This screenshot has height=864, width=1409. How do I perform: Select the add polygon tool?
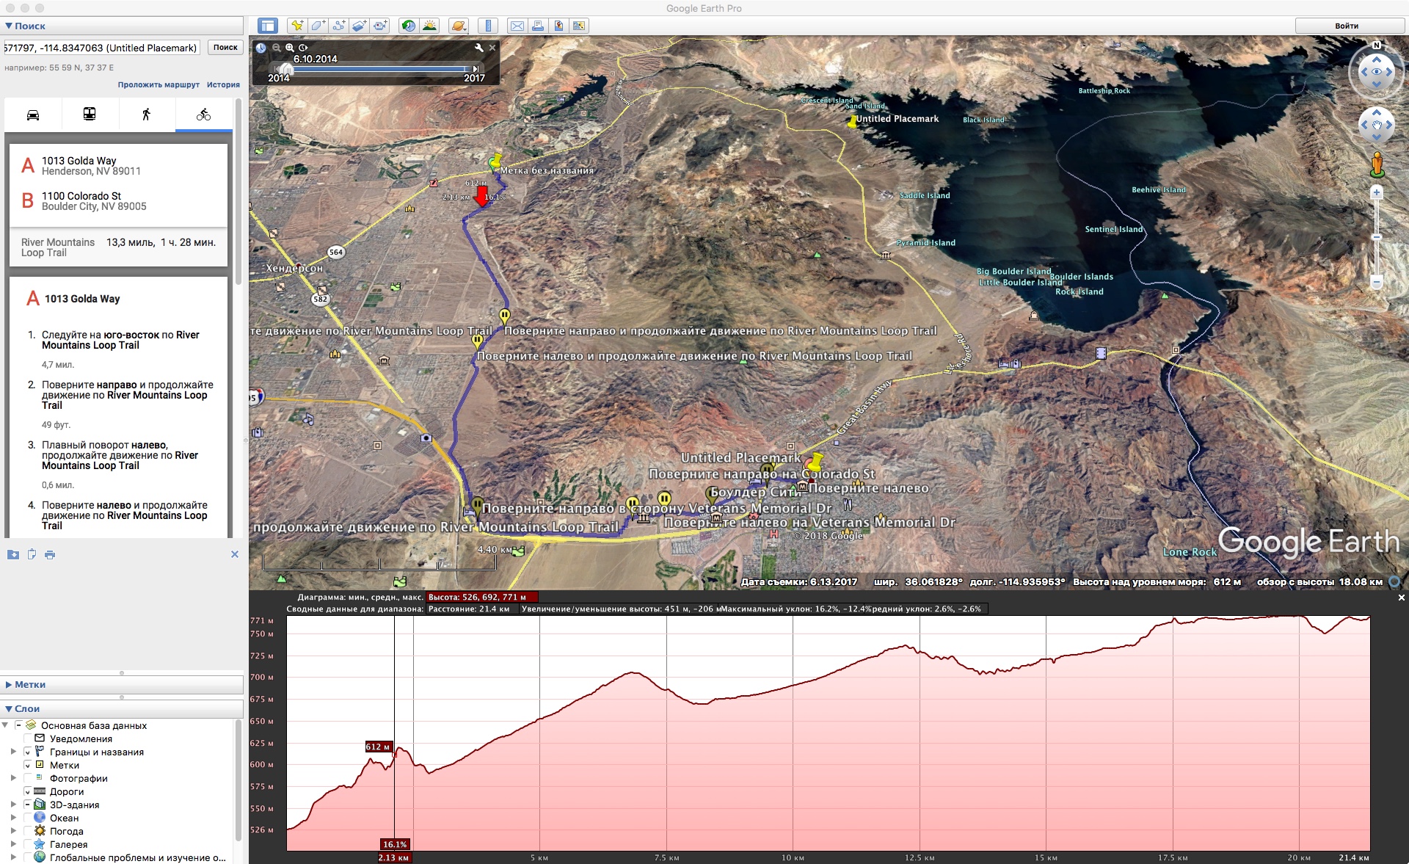[x=318, y=26]
